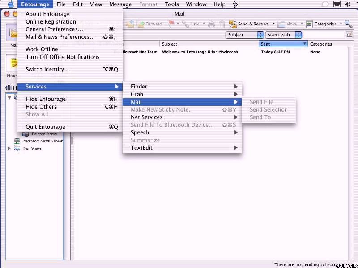Click the Link toolbar button
The width and height of the screenshot is (358, 268).
point(191,24)
